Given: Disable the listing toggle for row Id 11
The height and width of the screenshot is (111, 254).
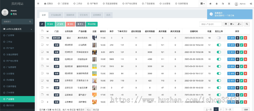Looking at the screenshot, I should coord(219,88).
